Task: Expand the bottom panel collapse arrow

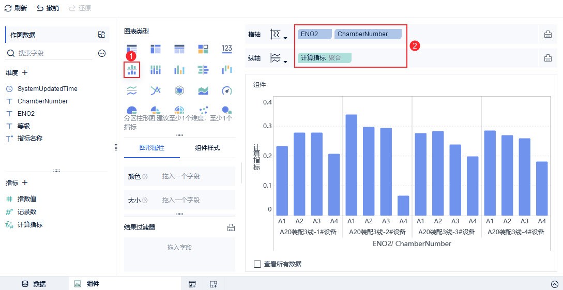Action: coord(554,284)
